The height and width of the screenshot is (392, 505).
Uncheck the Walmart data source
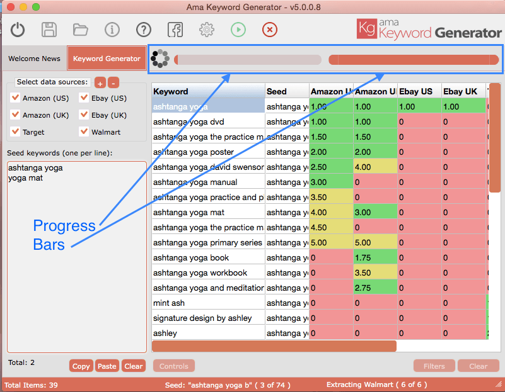click(84, 132)
